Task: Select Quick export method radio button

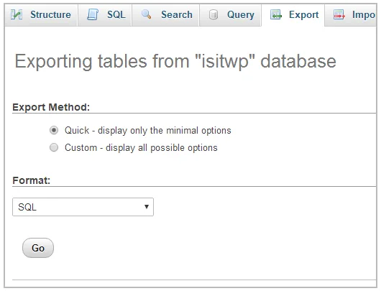Action: click(54, 130)
